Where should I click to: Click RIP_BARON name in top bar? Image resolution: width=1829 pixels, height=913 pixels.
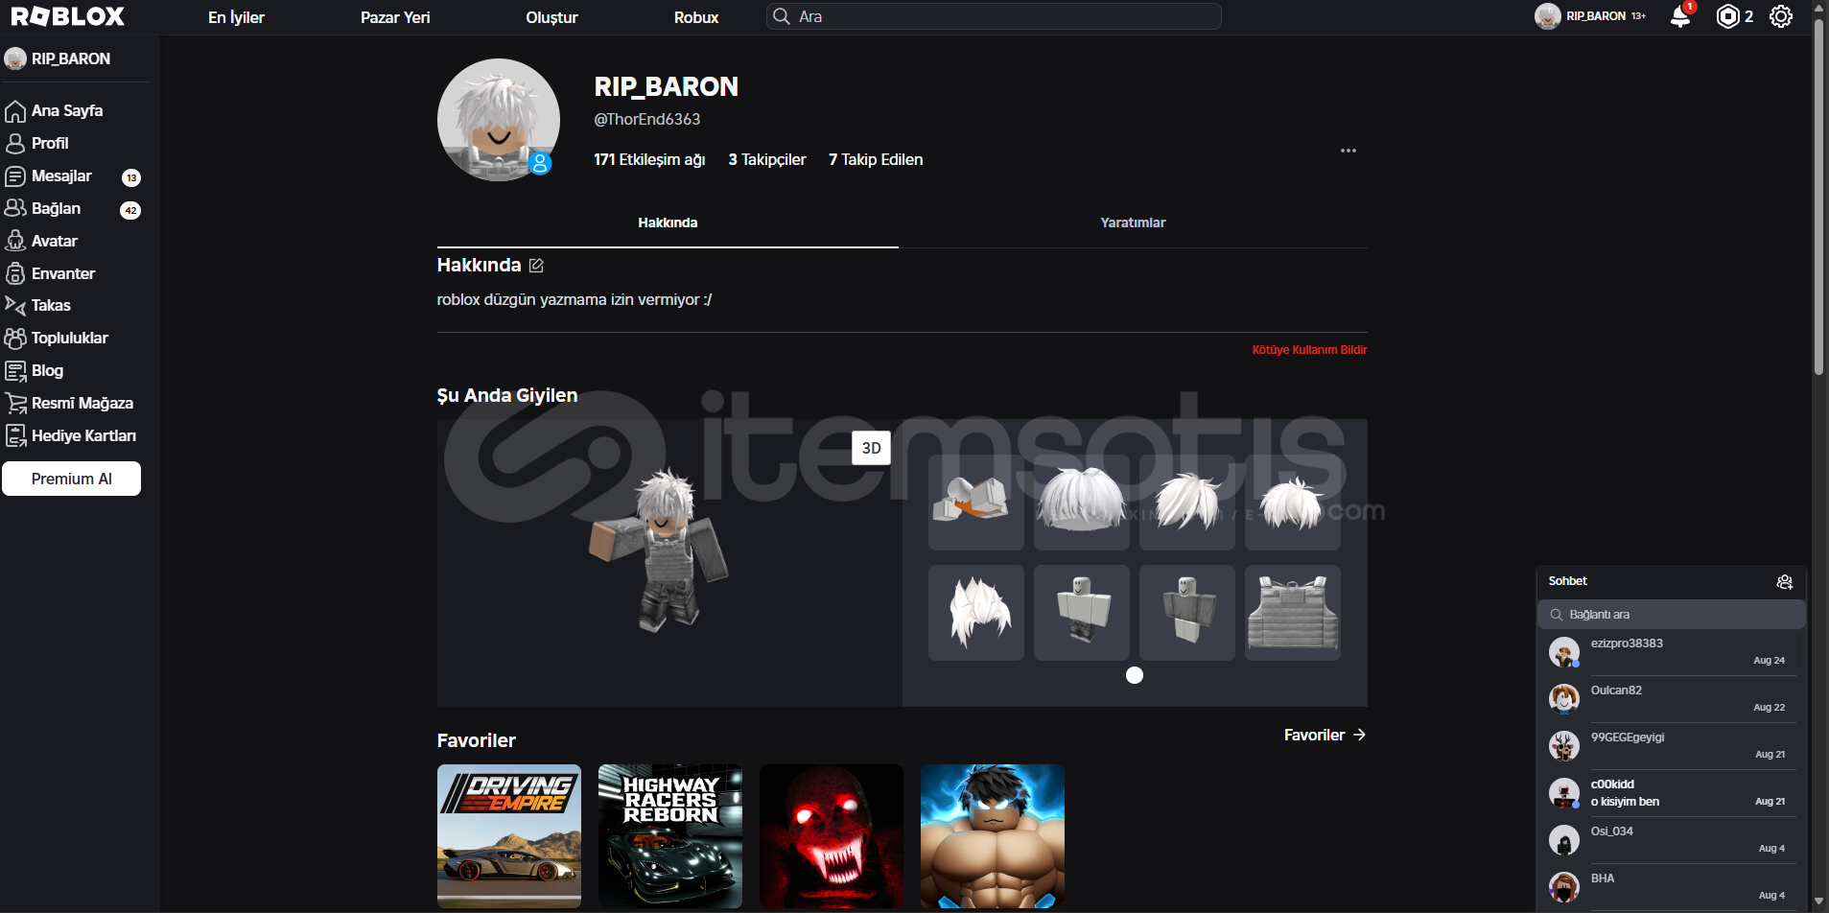(1596, 16)
